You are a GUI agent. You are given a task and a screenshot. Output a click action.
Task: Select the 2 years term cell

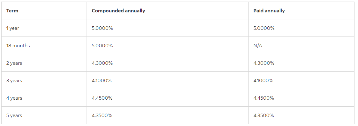14,63
